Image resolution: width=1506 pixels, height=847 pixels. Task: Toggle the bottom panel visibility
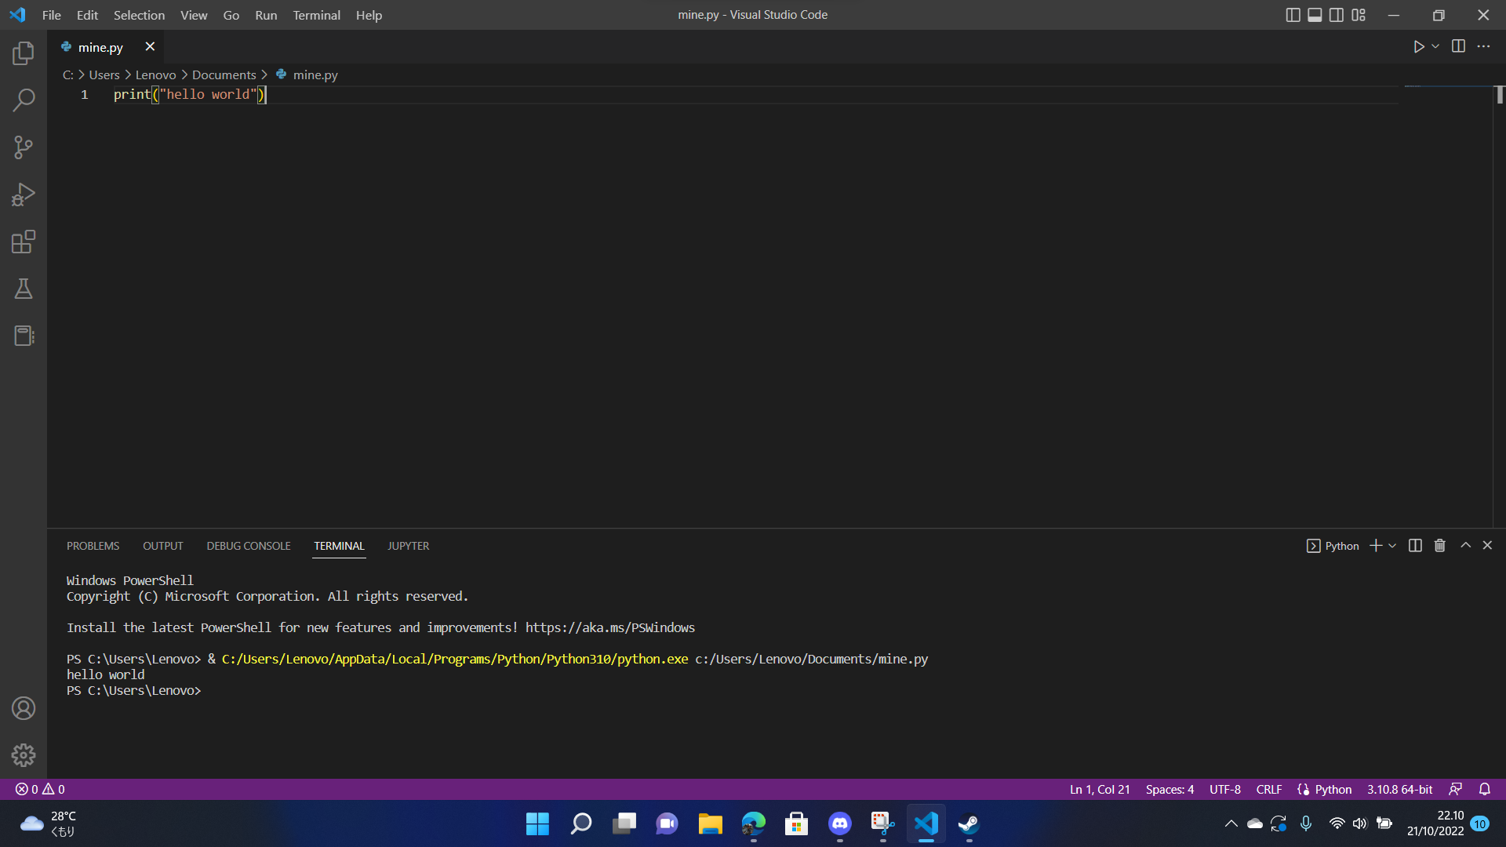[x=1315, y=14]
